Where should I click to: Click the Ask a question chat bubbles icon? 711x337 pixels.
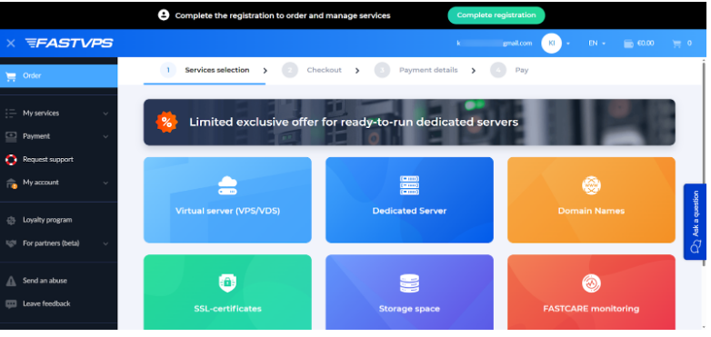[696, 246]
